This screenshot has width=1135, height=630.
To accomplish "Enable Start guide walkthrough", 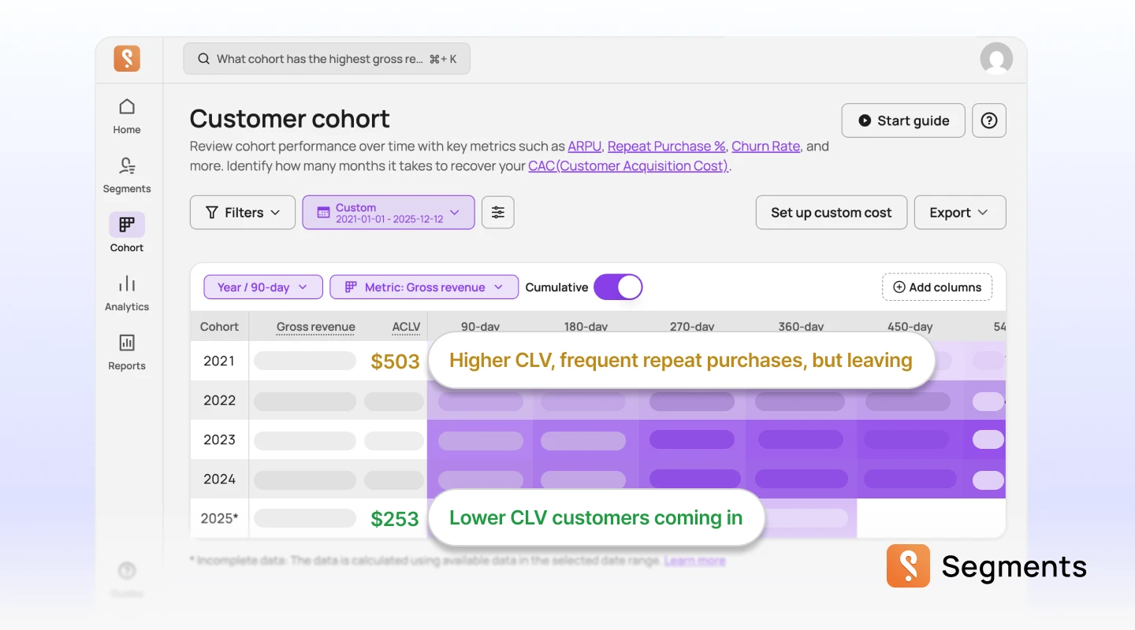I will [x=902, y=120].
